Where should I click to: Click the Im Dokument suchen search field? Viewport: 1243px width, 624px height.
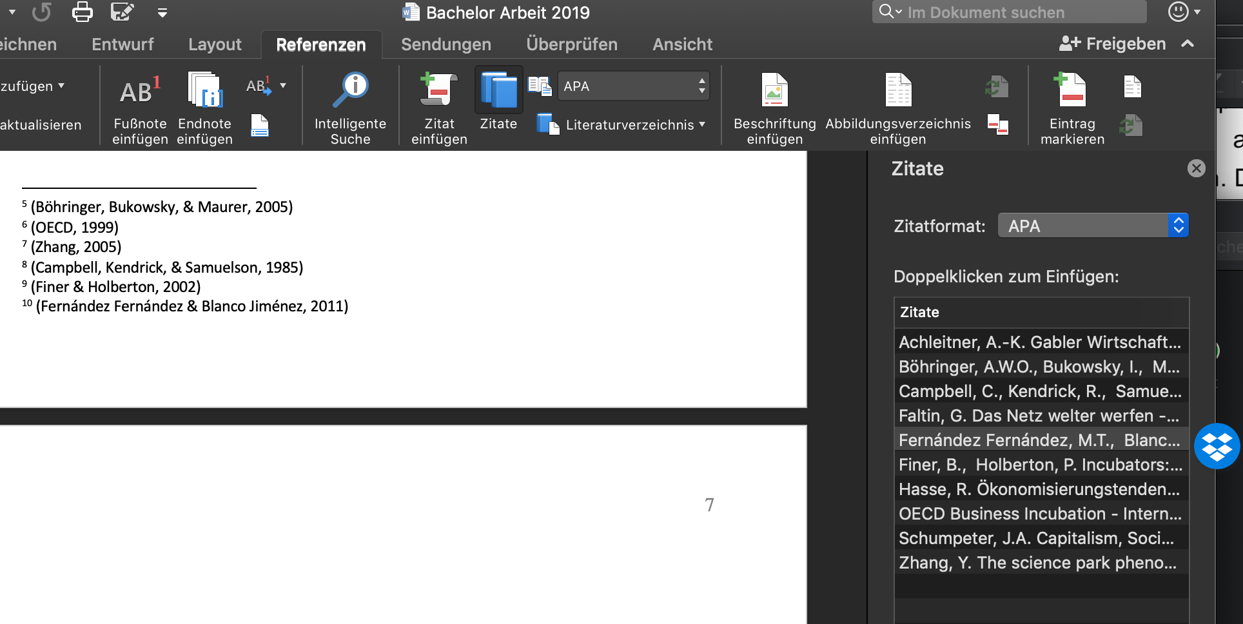1009,12
